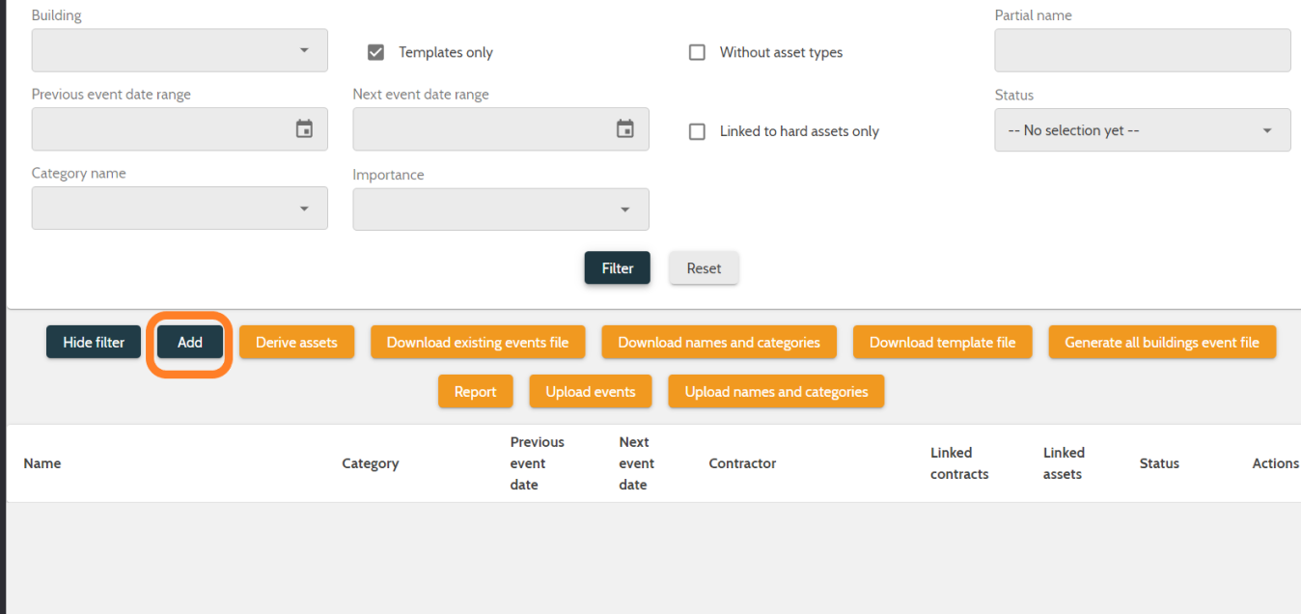Screen dimensions: 1301x614
Task: Download existing events file
Action: coord(478,341)
